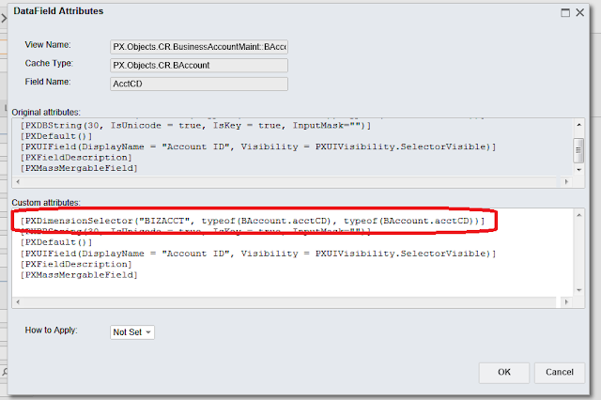
Task: Click the Cache Type field
Action: [199, 65]
